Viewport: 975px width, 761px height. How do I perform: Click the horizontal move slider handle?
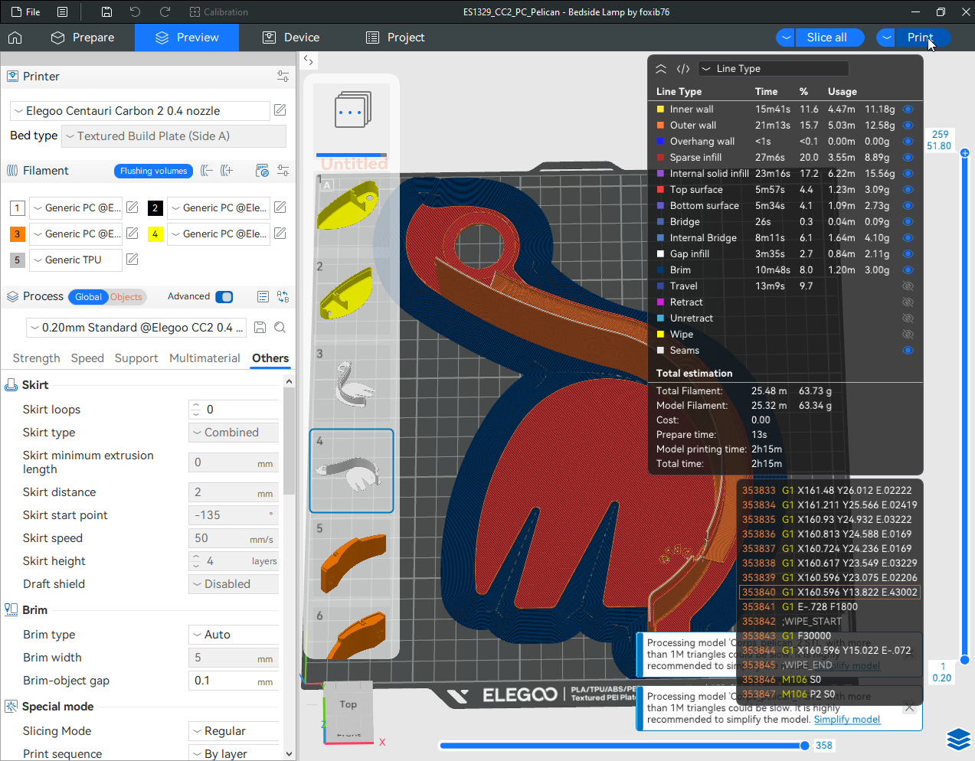click(804, 746)
